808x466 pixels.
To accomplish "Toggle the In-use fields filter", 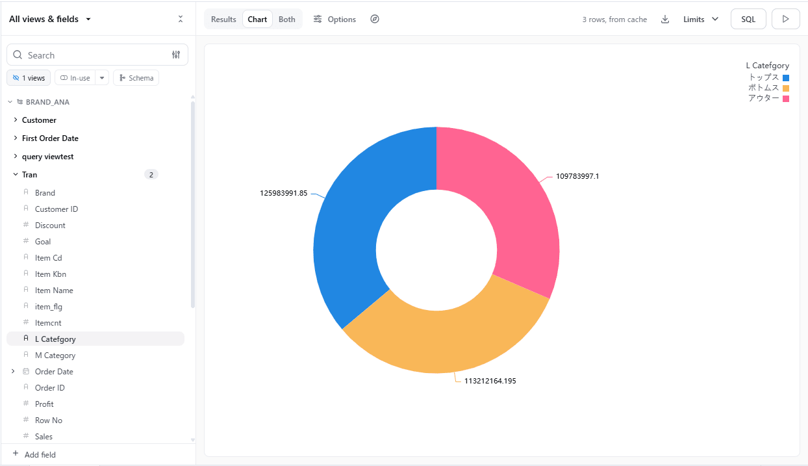I will (x=75, y=78).
